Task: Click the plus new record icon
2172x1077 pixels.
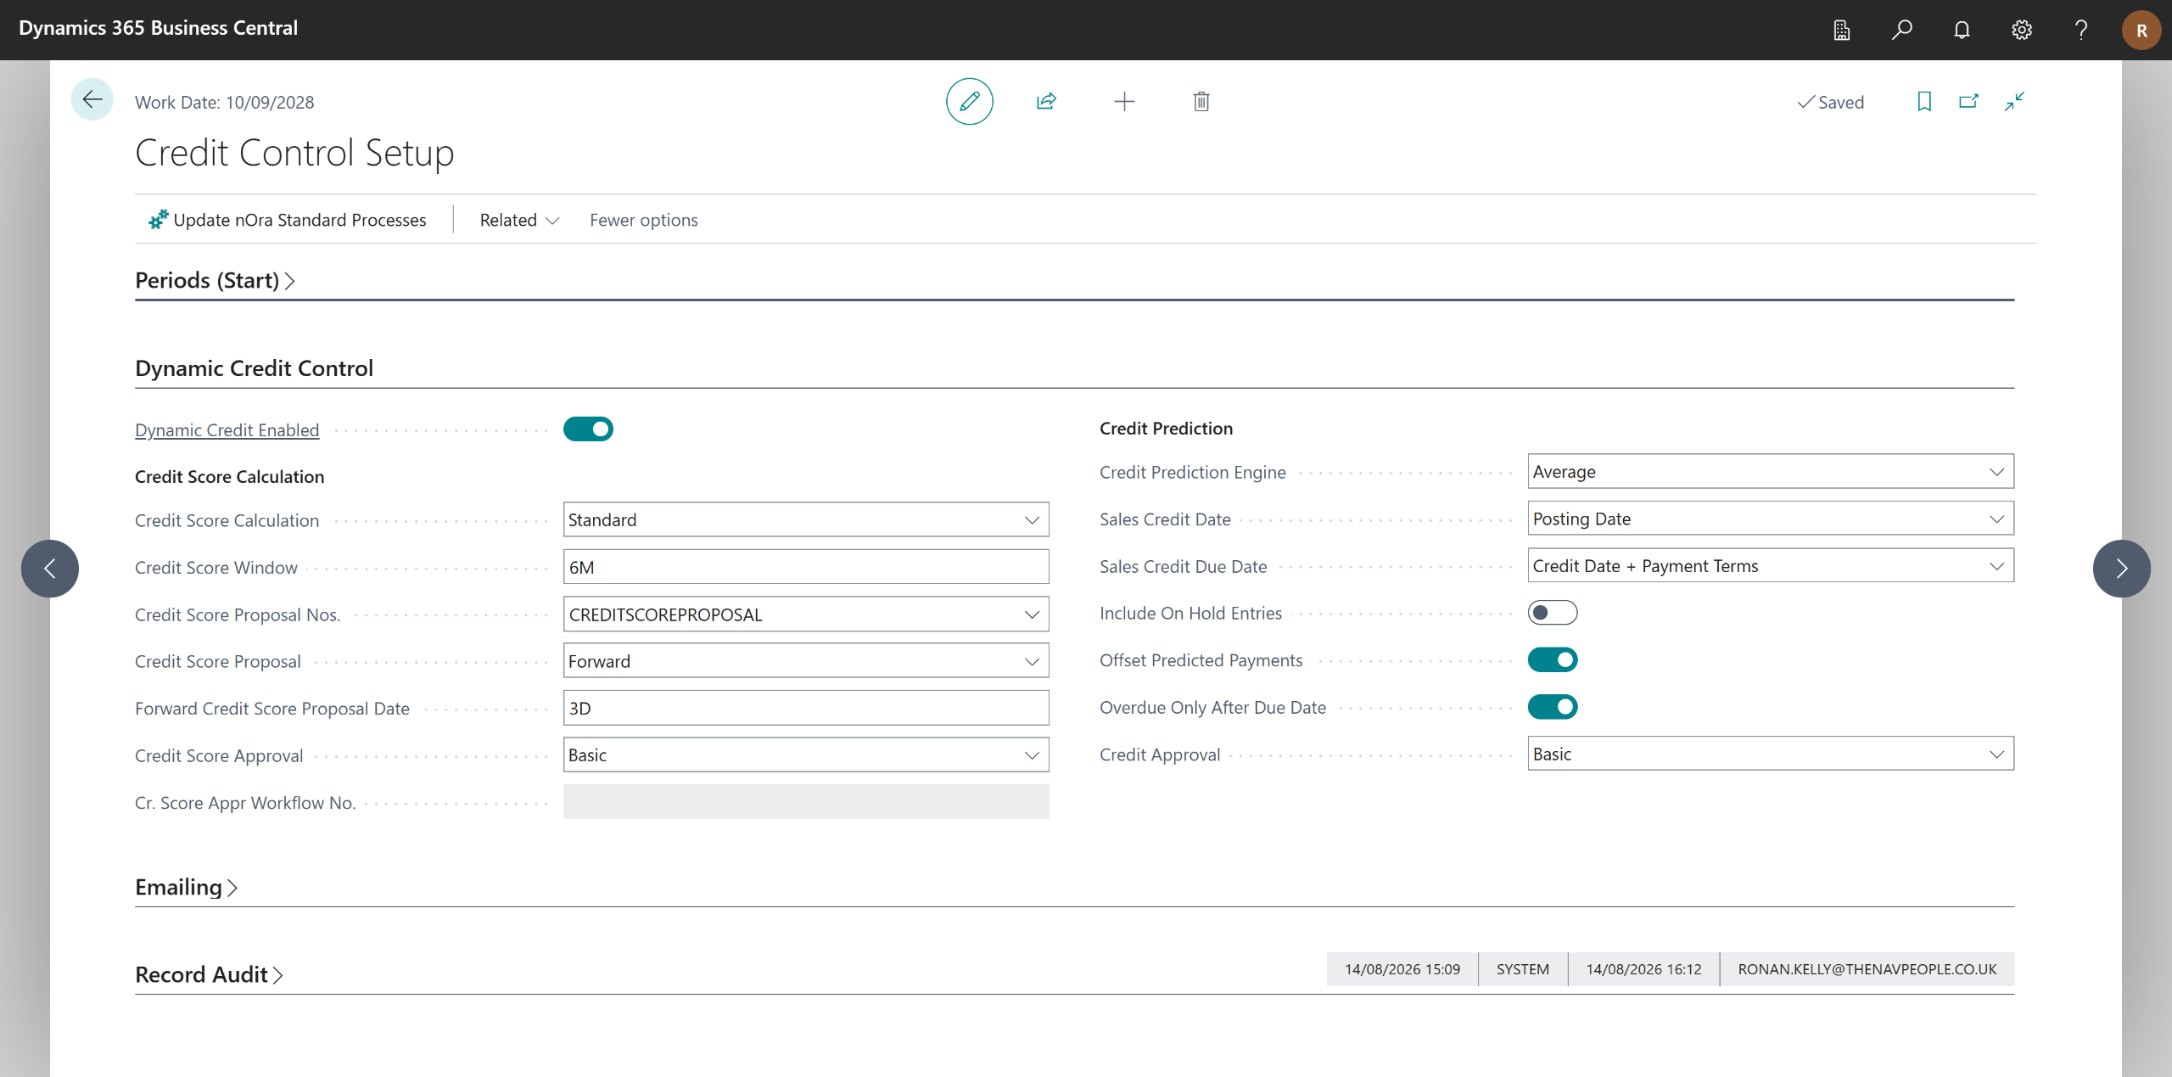Action: (1124, 102)
